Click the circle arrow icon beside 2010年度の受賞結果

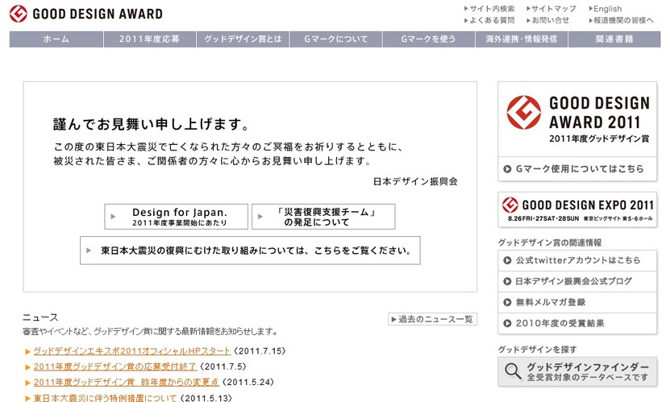(x=507, y=324)
